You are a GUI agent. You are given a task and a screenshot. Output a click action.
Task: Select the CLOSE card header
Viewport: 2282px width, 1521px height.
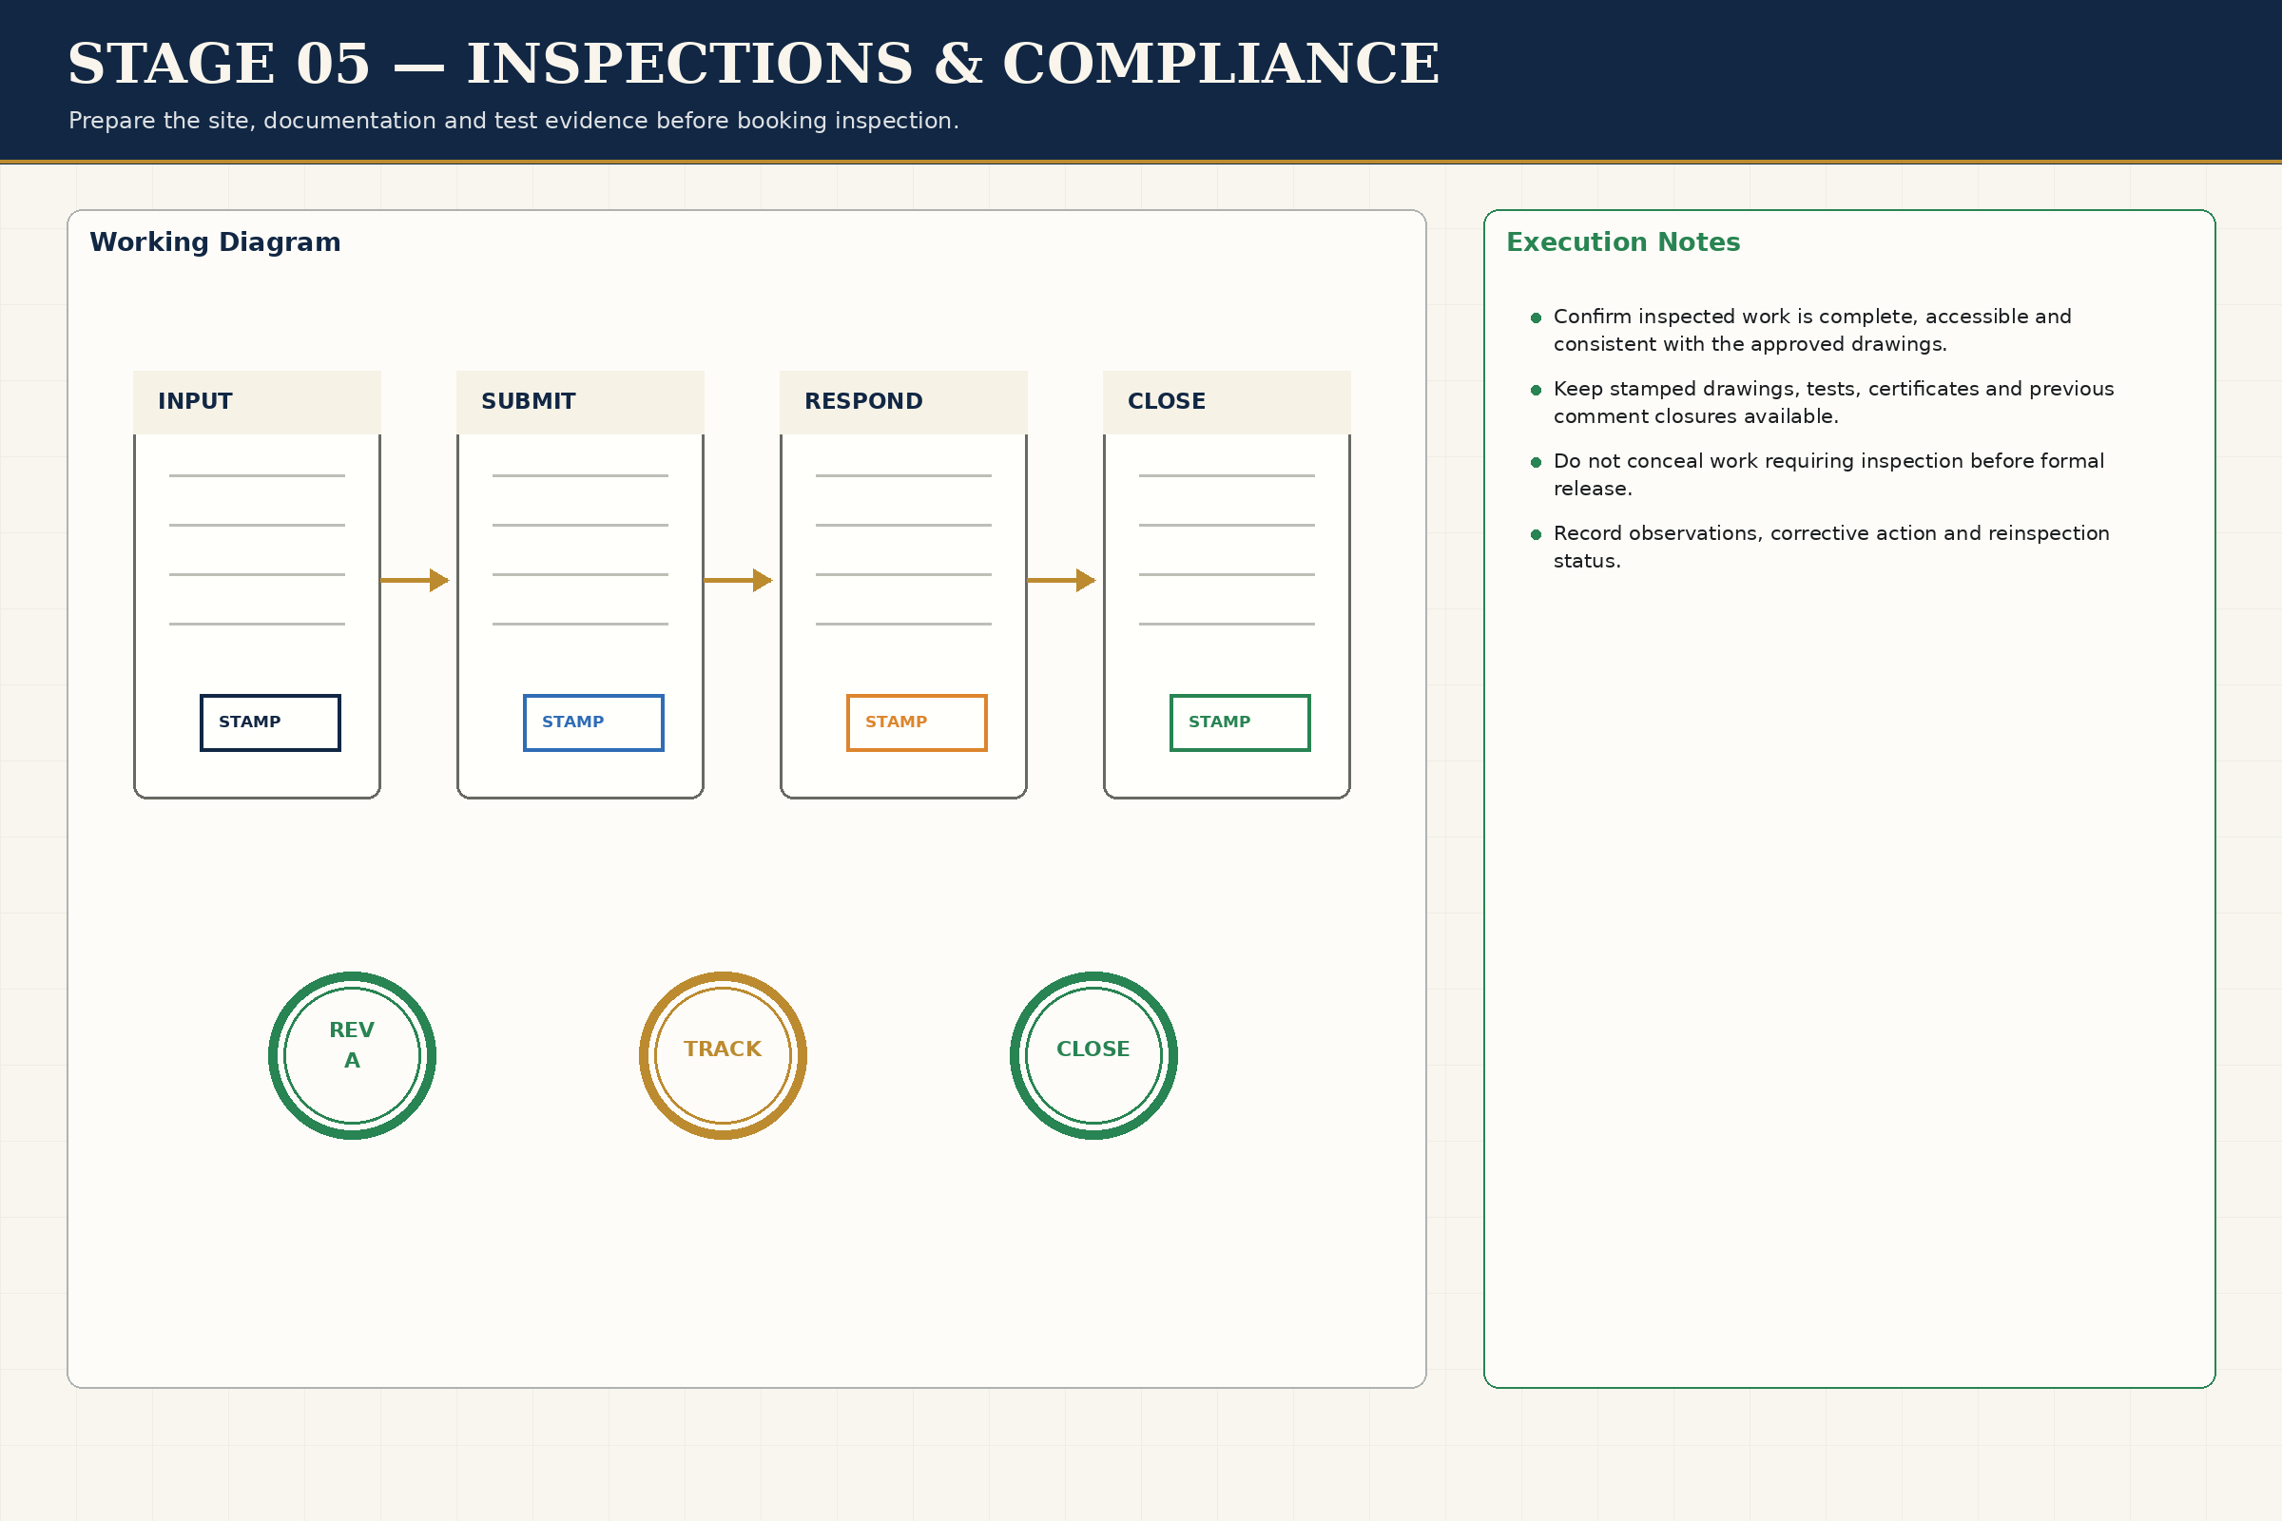click(x=1227, y=401)
